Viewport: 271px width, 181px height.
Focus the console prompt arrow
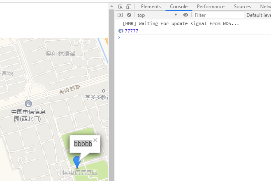click(119, 37)
